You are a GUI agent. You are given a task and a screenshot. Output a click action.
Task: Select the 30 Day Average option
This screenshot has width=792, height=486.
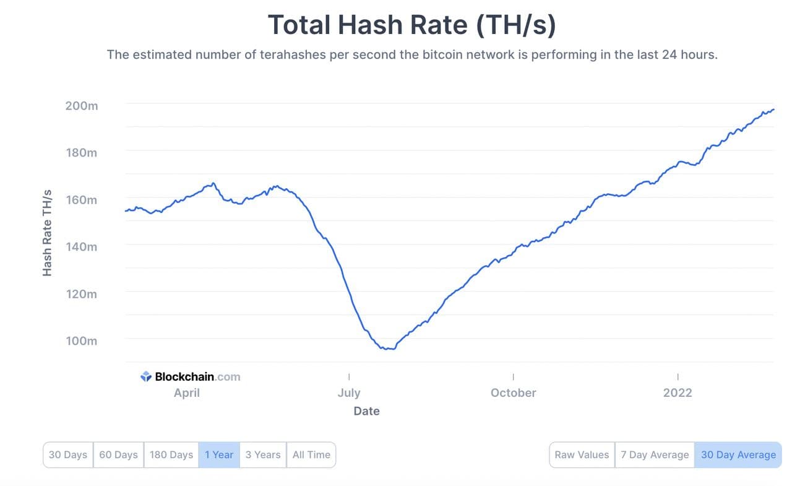(x=738, y=454)
